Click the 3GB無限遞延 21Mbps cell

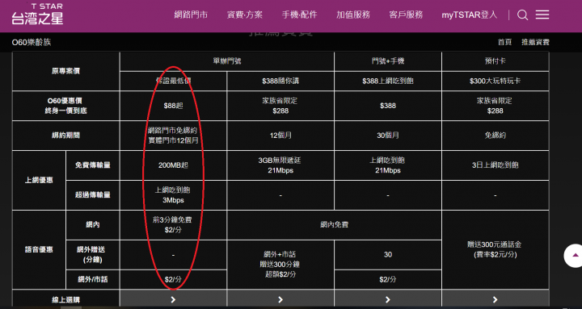click(x=280, y=165)
